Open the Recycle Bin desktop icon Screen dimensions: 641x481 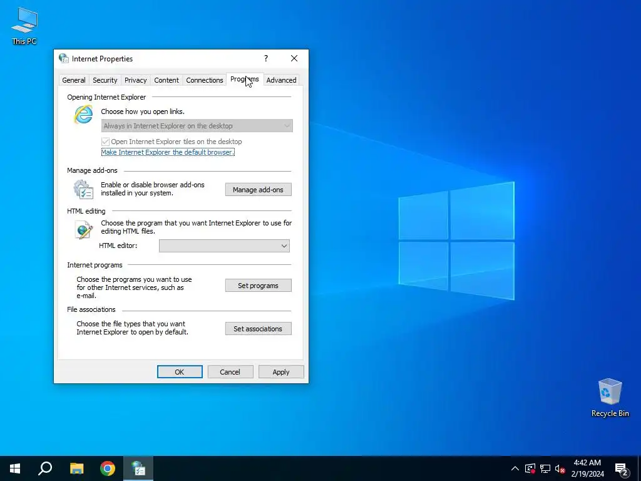[610, 398]
